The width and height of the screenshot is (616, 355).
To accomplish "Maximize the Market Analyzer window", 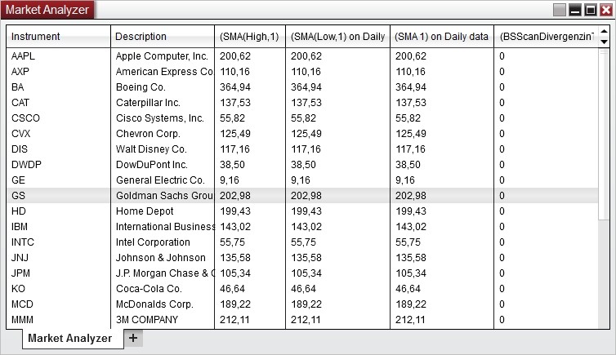I will 590,11.
